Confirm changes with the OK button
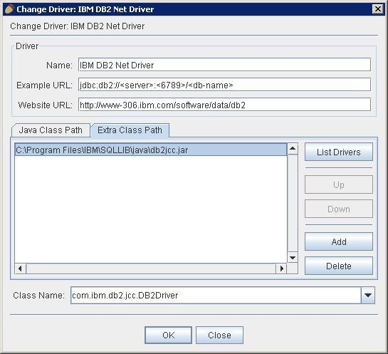The image size is (388, 354). pos(168,335)
